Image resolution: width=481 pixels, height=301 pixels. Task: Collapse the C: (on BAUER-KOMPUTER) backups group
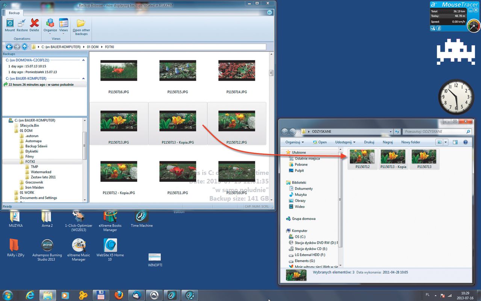83,79
